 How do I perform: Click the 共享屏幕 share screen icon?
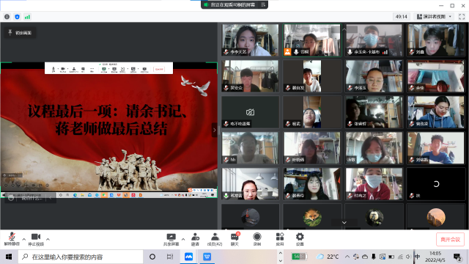pyautogui.click(x=171, y=239)
